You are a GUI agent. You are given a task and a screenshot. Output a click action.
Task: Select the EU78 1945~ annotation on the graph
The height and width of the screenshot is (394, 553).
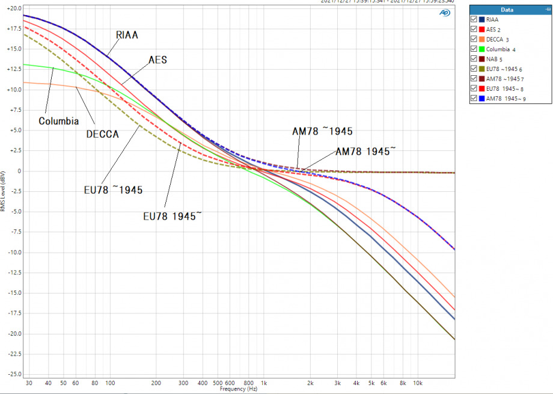pyautogui.click(x=173, y=216)
